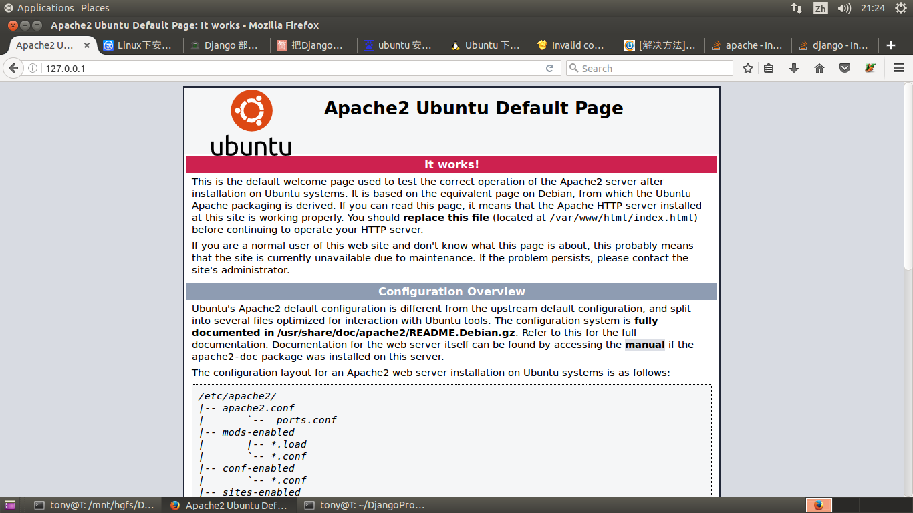Click the Ubuntu logo on the page
Image resolution: width=913 pixels, height=513 pixels.
[x=251, y=123]
